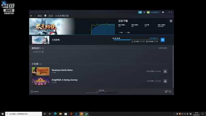Click the 正在下载 37% status text
Image resolution: width=206 pixels, height=116 pixels.
(x=154, y=38)
